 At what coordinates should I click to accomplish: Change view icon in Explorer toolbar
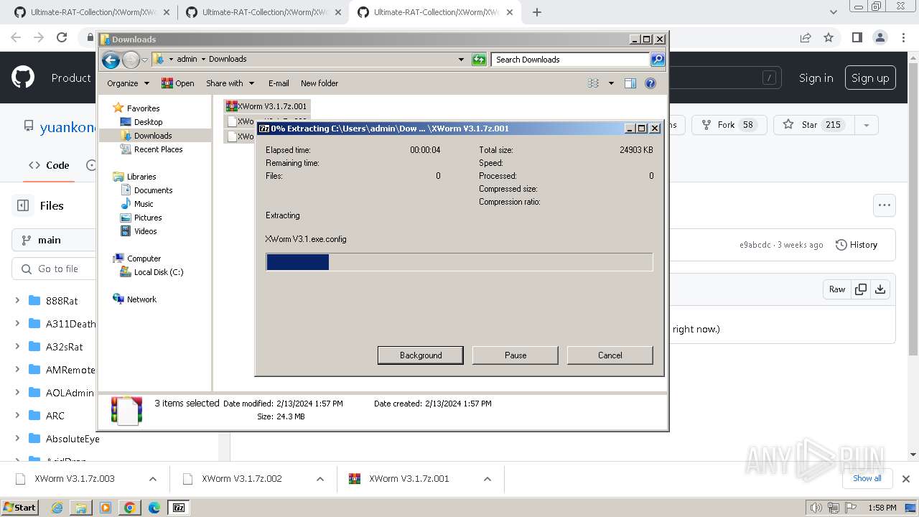(594, 83)
